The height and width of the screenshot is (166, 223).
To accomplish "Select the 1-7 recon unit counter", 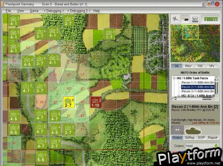I will [110, 34].
